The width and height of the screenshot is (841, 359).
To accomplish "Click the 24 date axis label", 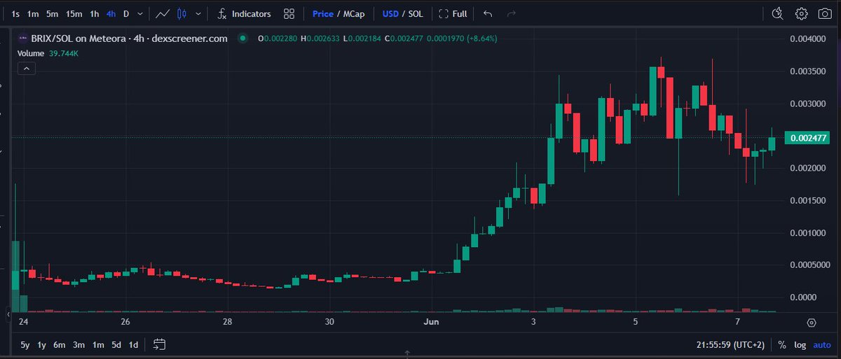I will 23,322.
